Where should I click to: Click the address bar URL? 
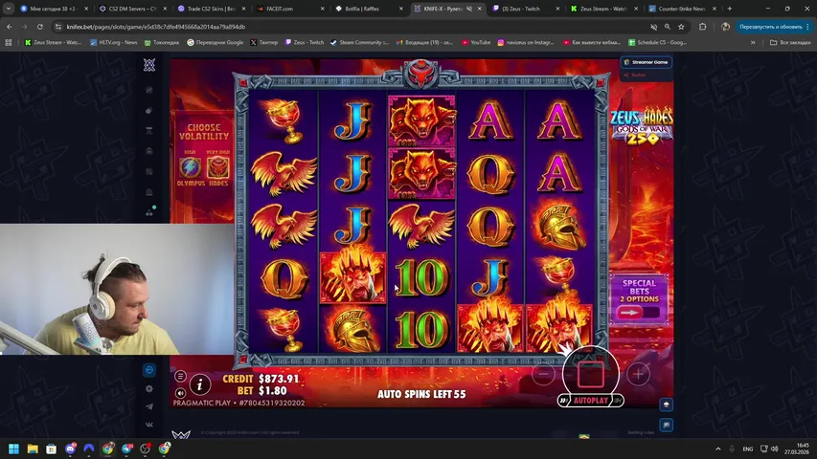pyautogui.click(x=156, y=27)
